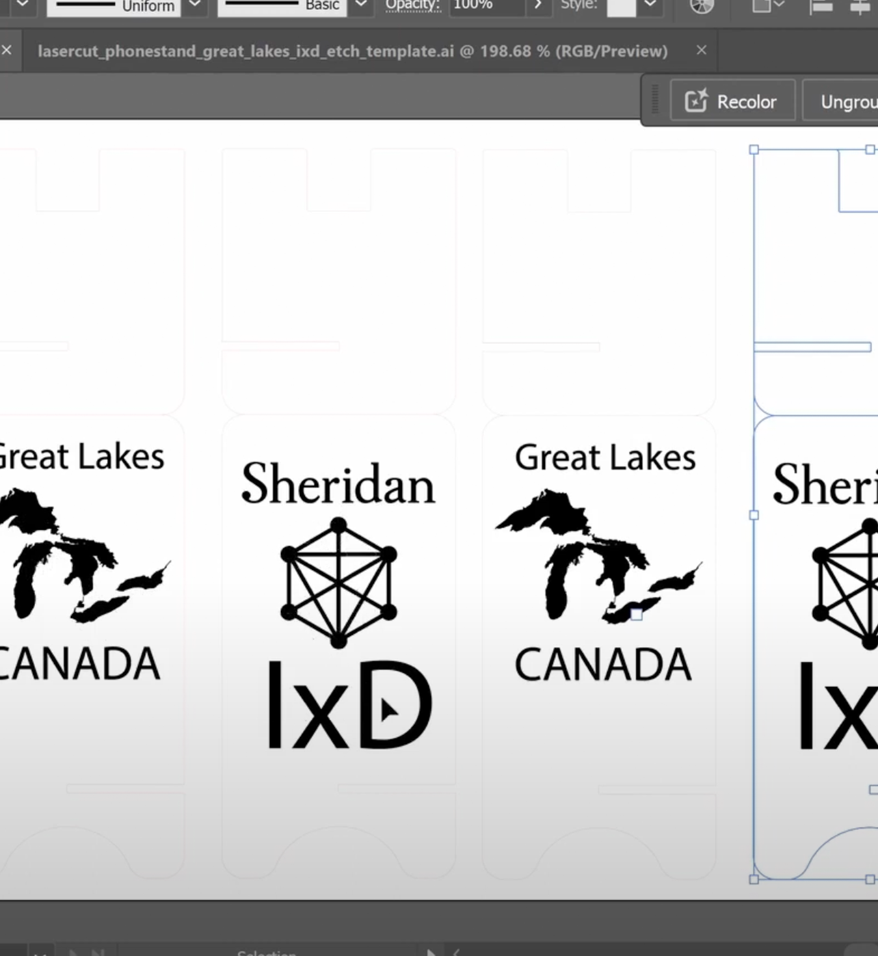
Task: Open the Align To options icon
Action: (767, 6)
